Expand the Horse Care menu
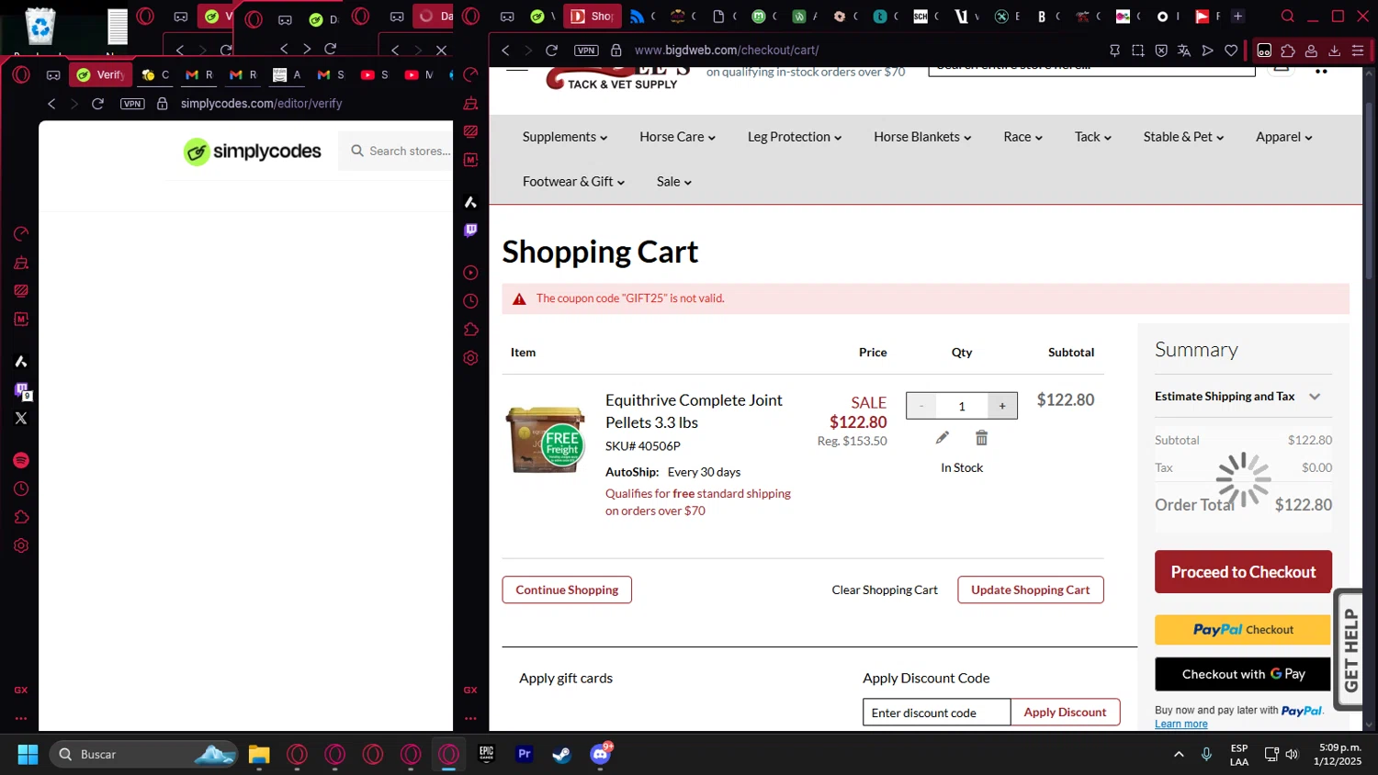The width and height of the screenshot is (1378, 775). [x=677, y=137]
